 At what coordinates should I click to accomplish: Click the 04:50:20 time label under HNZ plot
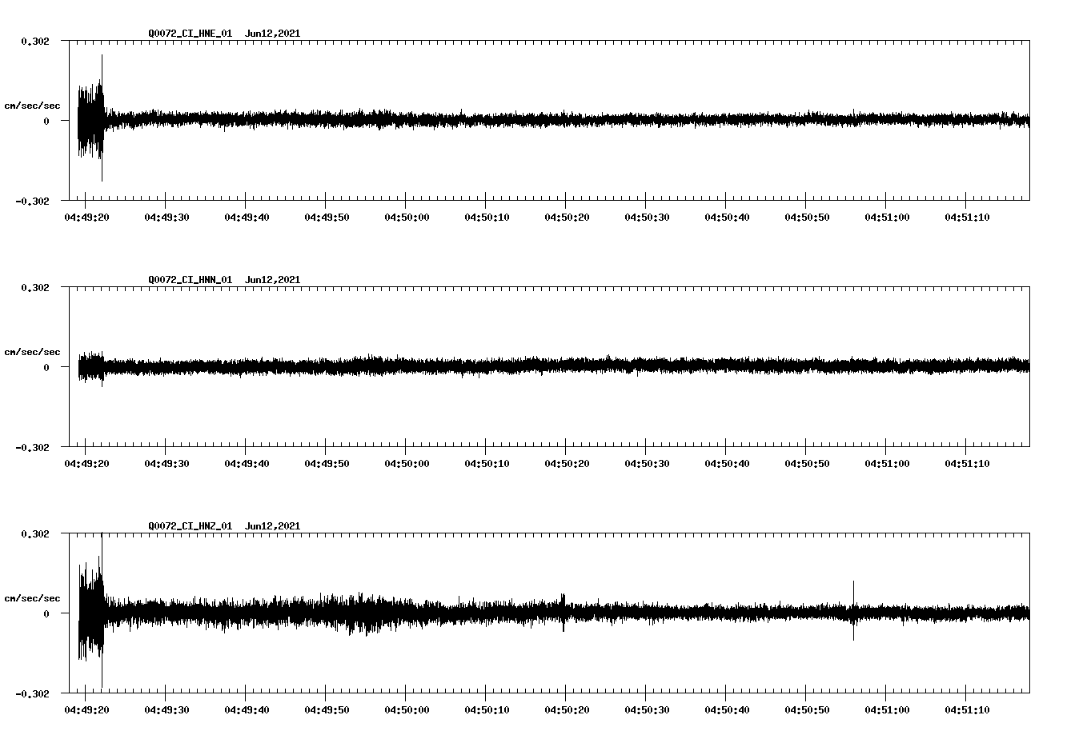[x=567, y=710]
